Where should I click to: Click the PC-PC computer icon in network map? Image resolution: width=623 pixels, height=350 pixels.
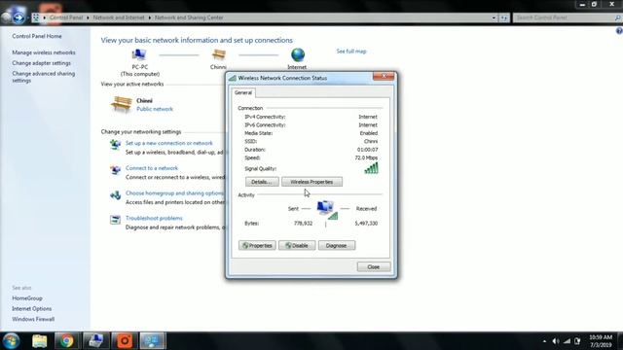(x=138, y=54)
